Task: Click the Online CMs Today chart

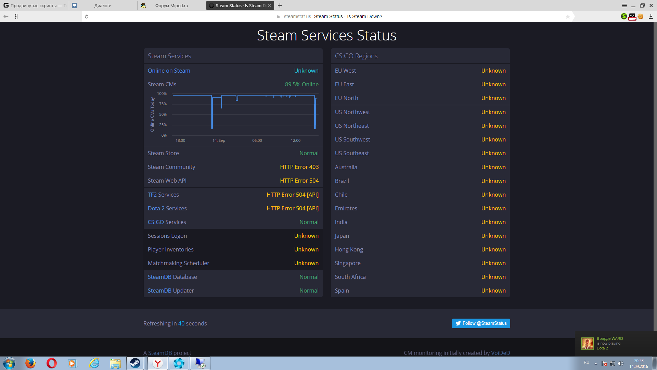Action: pos(234,117)
